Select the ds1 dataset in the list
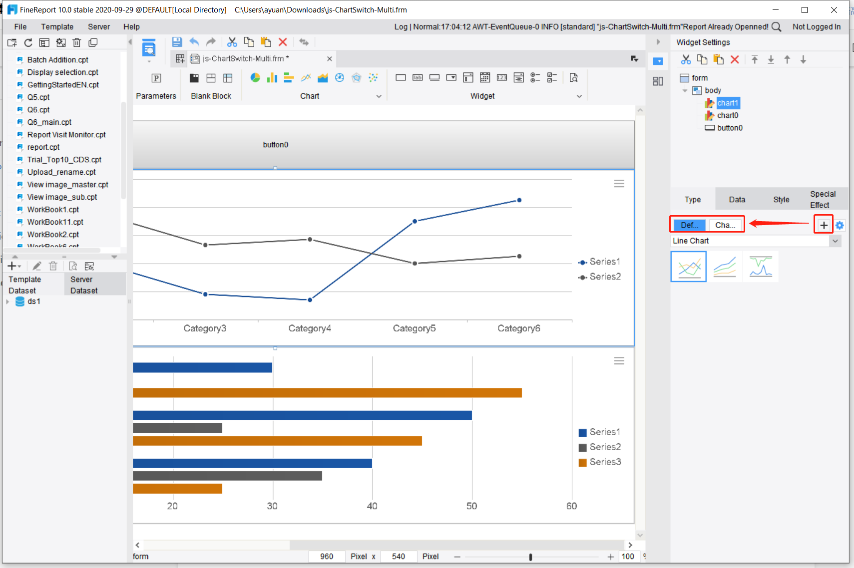 pyautogui.click(x=33, y=301)
